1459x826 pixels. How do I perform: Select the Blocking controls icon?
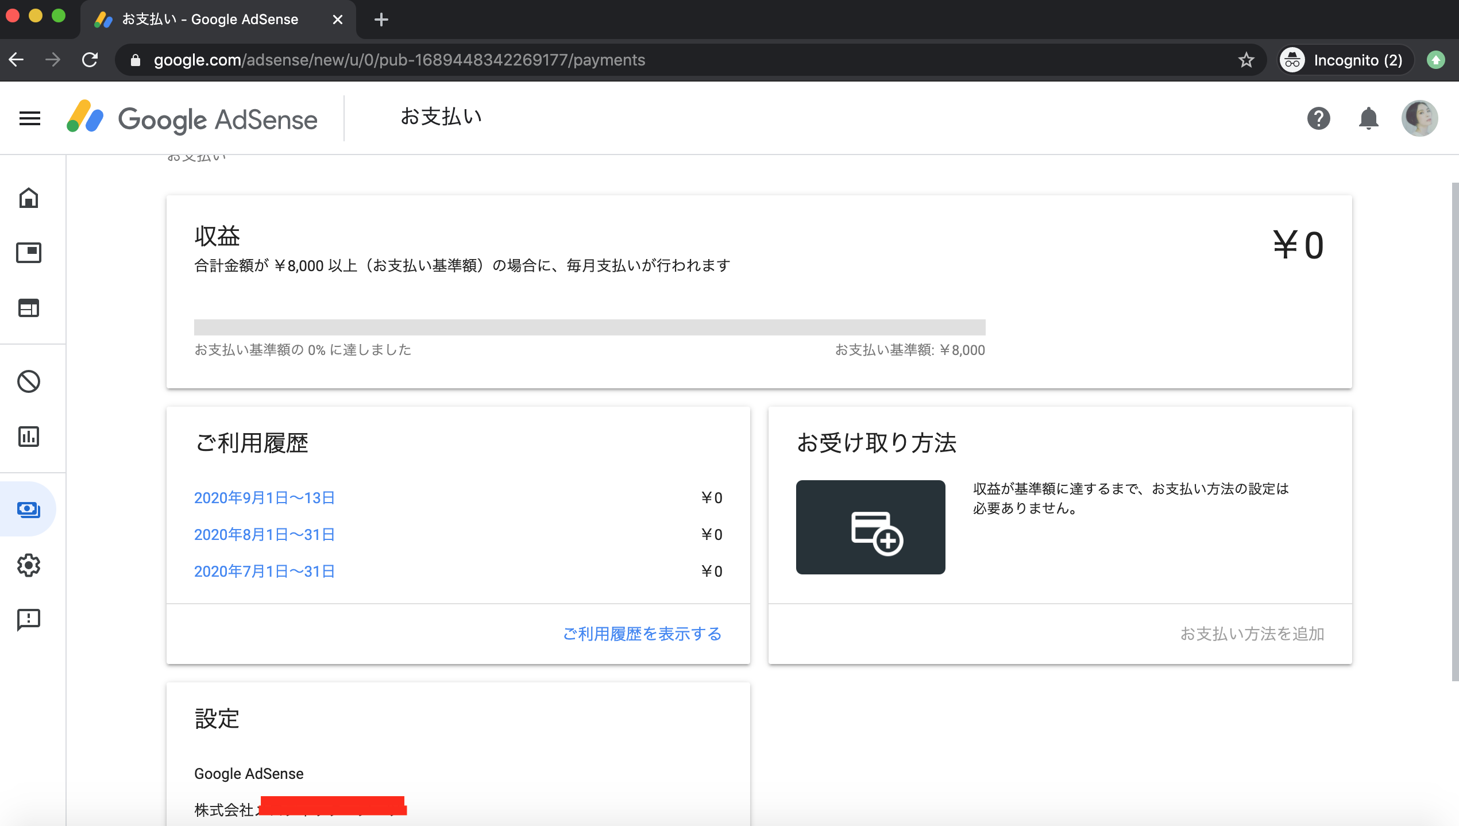(x=28, y=381)
